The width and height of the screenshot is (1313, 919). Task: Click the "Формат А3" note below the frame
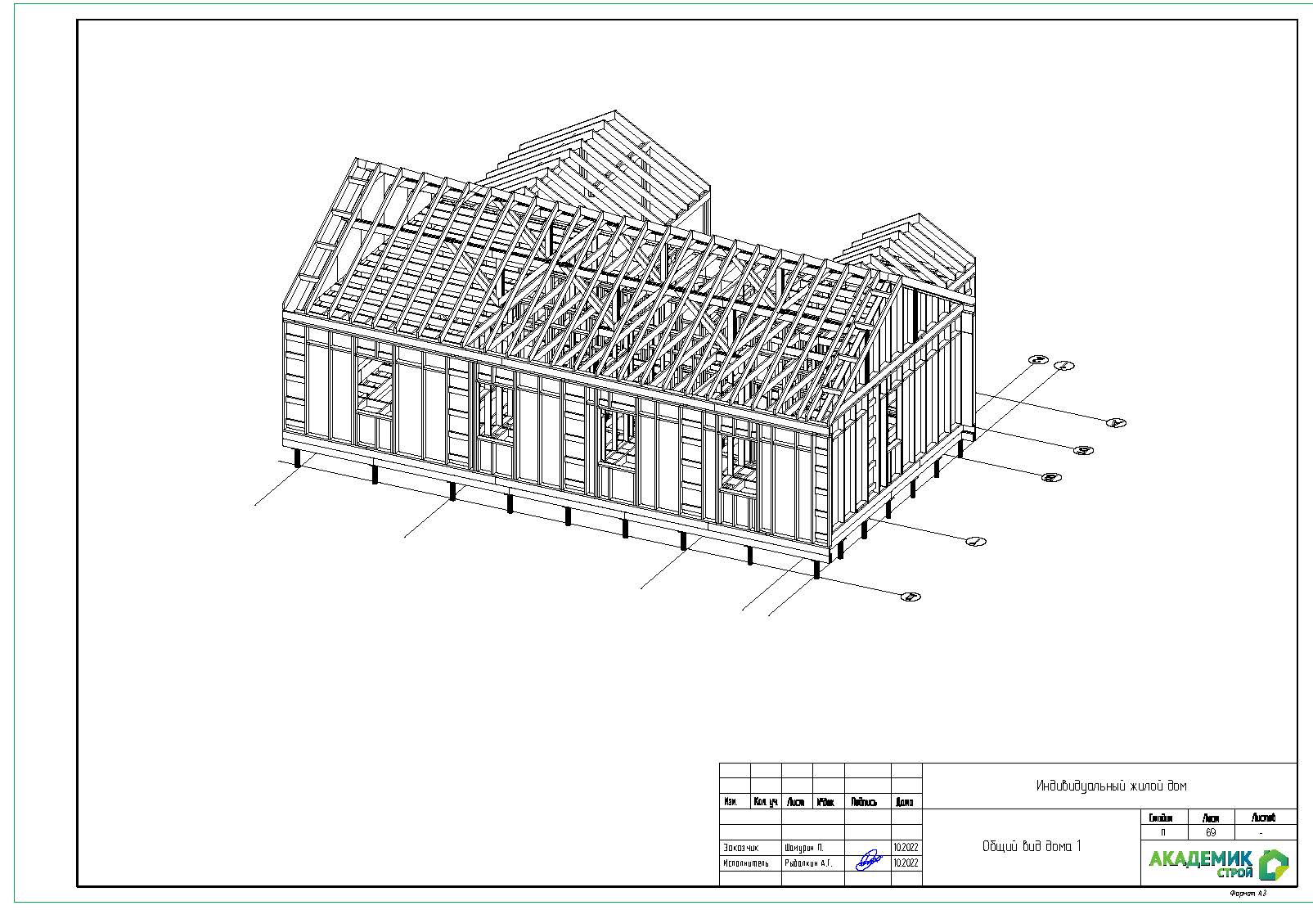(1248, 894)
